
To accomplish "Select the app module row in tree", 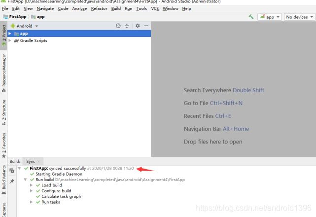I will 79,34.
